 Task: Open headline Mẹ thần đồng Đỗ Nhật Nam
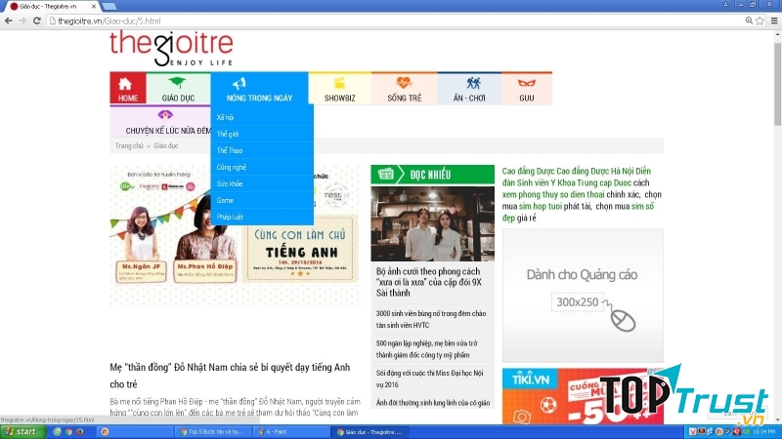[x=230, y=376]
